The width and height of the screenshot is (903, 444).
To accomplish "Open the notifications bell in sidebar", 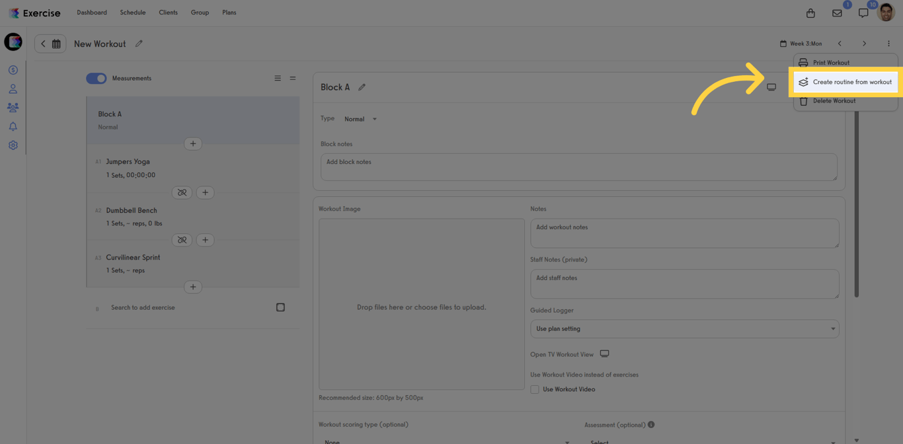I will click(13, 126).
